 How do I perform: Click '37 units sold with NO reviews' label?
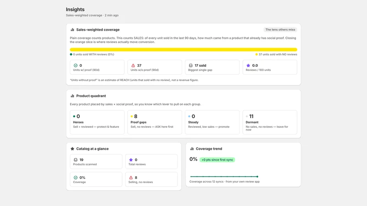[x=278, y=54]
